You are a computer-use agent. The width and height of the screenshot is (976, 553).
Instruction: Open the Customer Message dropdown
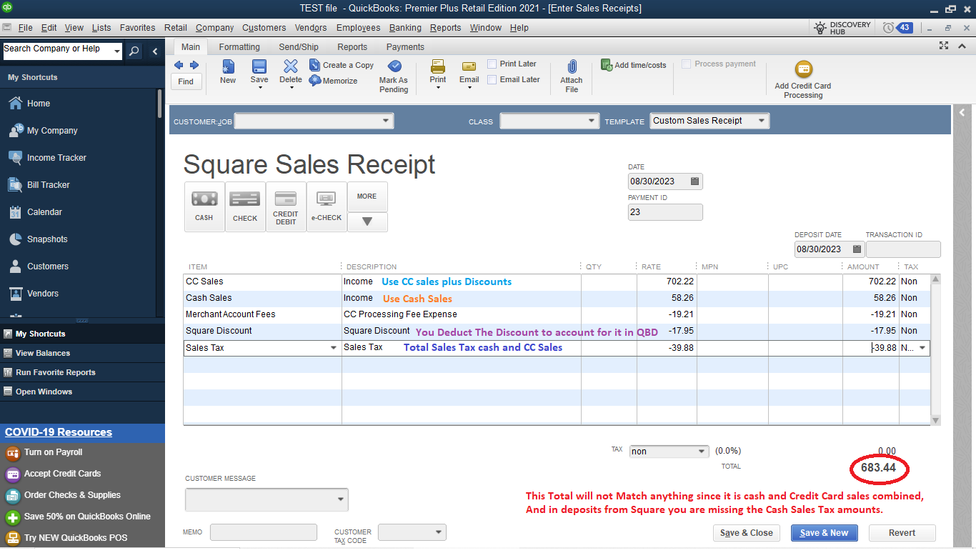(x=340, y=499)
